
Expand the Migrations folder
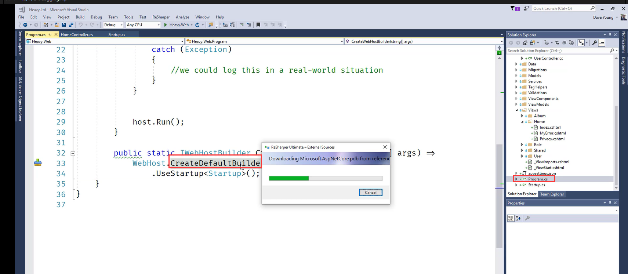pos(516,70)
